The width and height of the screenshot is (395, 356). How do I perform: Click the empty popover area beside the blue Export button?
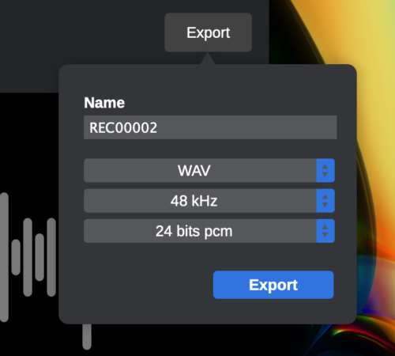coord(137,285)
